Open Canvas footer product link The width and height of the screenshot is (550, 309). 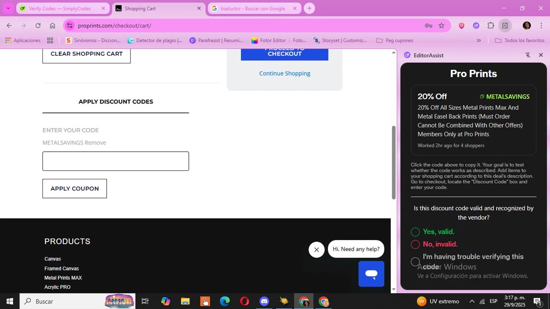pos(52,259)
